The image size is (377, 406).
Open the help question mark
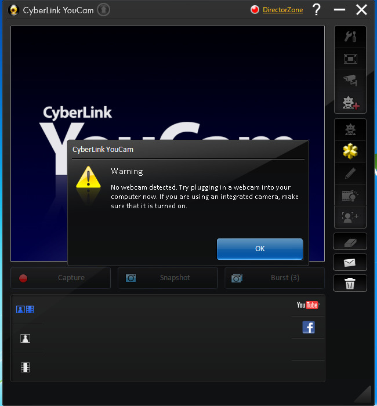(x=317, y=10)
